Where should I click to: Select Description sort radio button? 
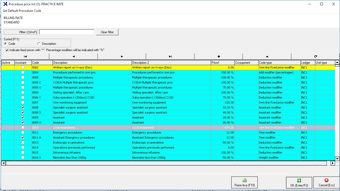[39, 44]
